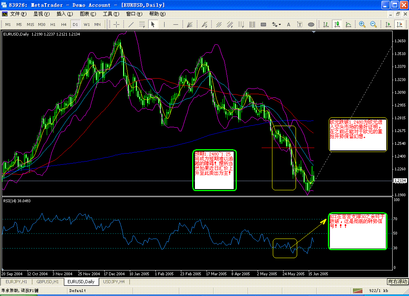This screenshot has width=409, height=296.
Task: Activate the arrow Cursor tool
Action: click(153, 24)
